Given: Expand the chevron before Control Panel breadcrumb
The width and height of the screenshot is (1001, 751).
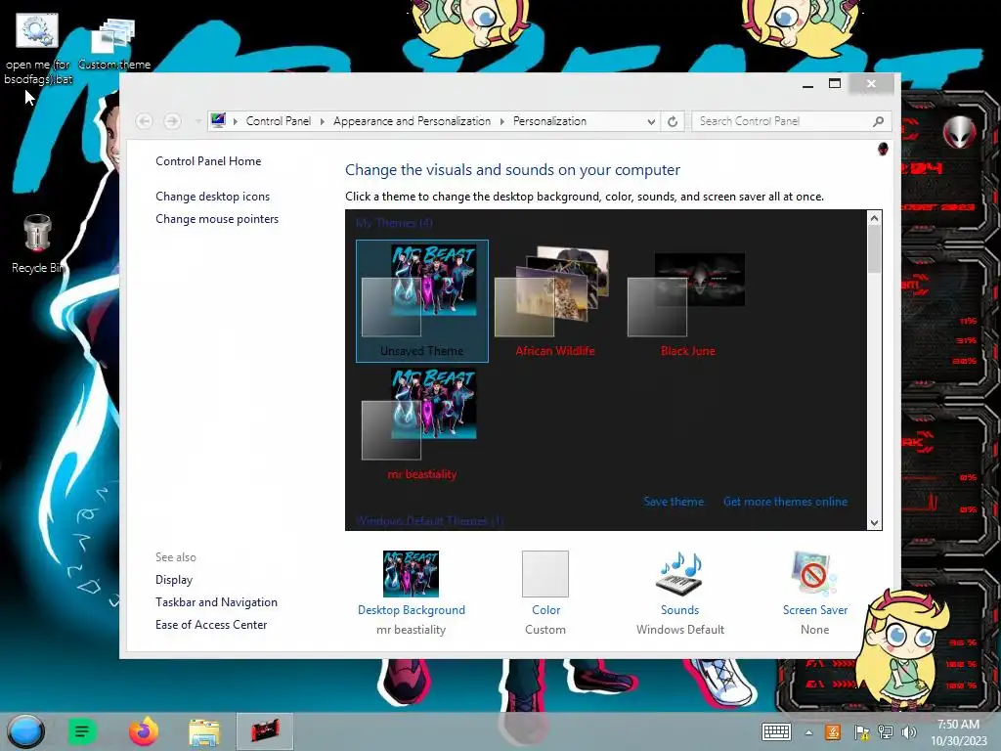Looking at the screenshot, I should pos(235,121).
